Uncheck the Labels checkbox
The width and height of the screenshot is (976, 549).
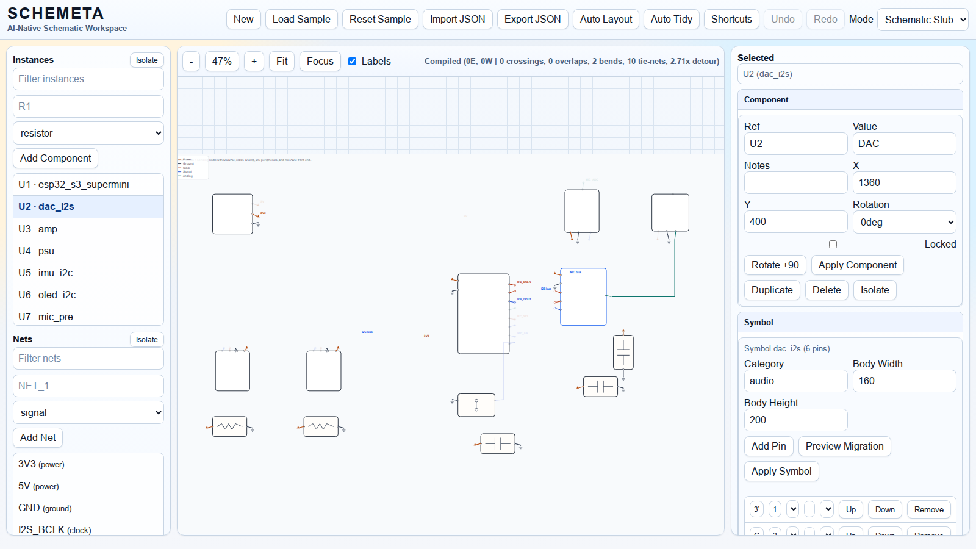tap(352, 62)
